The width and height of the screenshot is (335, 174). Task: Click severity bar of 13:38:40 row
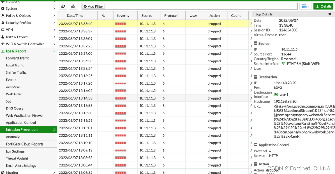pos(120,24)
